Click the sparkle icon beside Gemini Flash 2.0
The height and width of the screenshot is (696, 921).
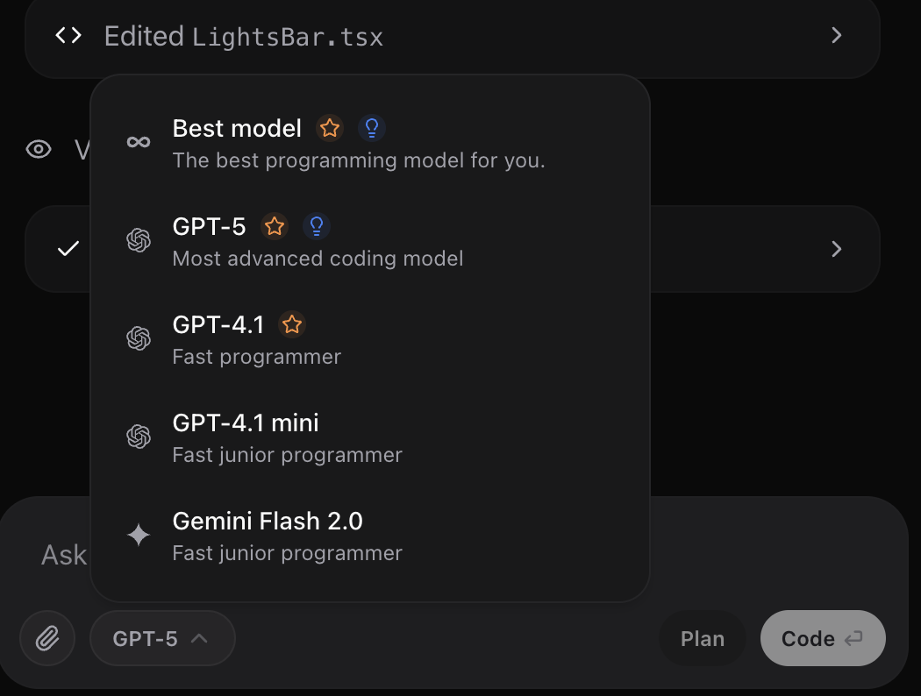coord(139,533)
